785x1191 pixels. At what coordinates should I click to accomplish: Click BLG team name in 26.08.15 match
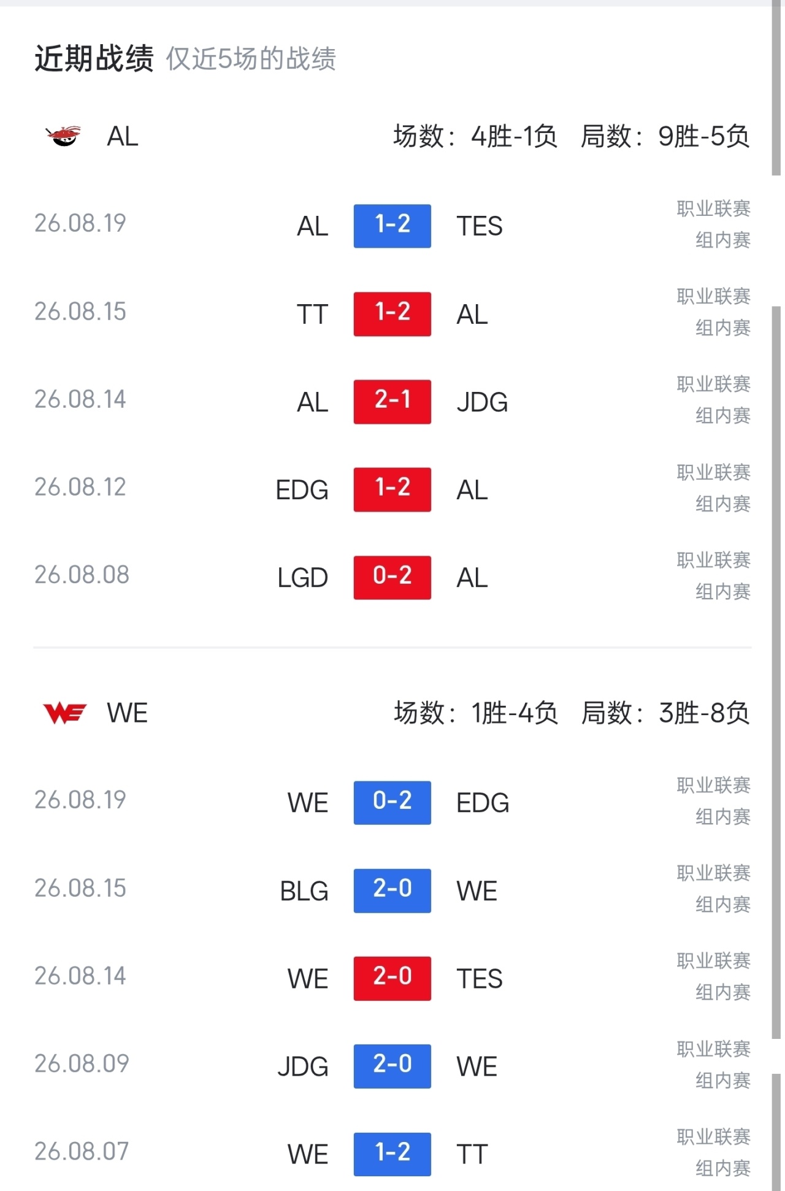(304, 891)
